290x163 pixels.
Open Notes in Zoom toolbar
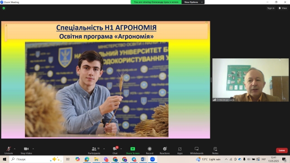pos(215,150)
